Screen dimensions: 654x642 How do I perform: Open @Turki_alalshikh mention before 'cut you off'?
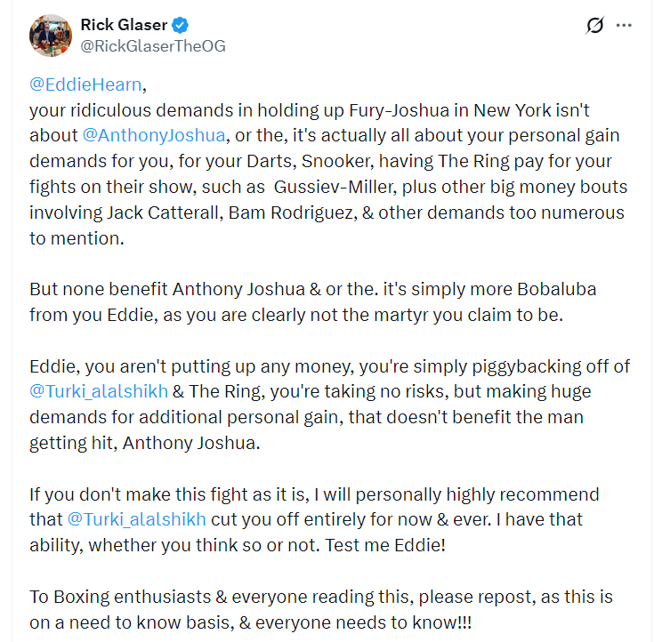click(136, 519)
